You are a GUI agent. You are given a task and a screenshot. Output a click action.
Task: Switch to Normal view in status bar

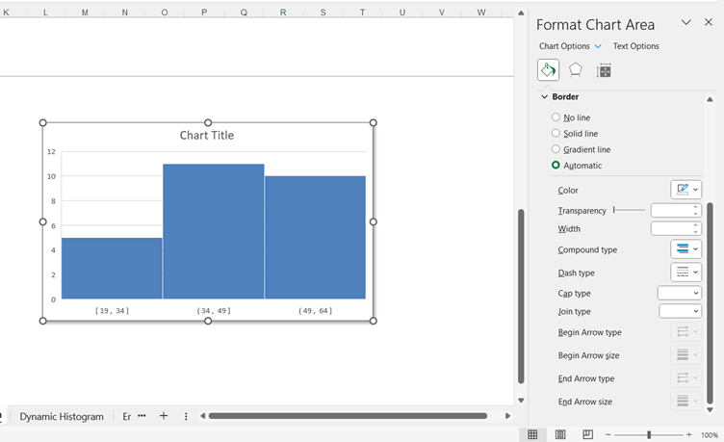click(x=532, y=434)
